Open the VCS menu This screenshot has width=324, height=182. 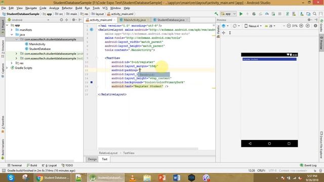[105, 8]
